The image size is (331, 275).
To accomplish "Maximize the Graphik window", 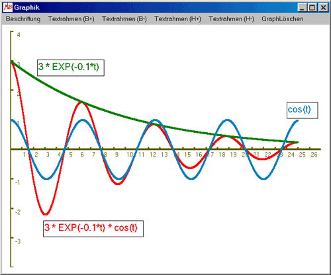I will coord(312,8).
